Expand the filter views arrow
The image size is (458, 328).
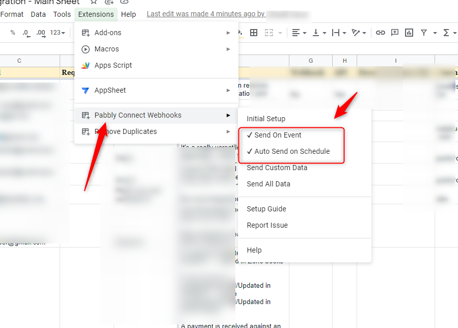(435, 33)
